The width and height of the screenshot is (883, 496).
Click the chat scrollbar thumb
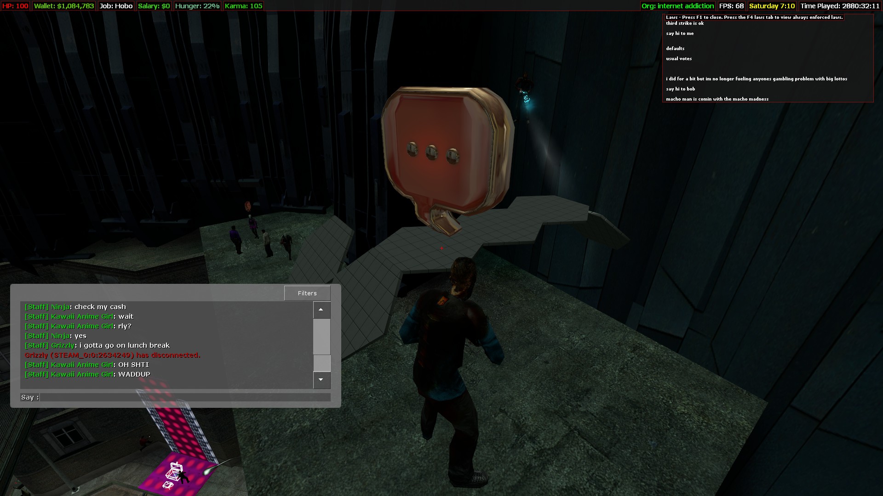click(321, 363)
